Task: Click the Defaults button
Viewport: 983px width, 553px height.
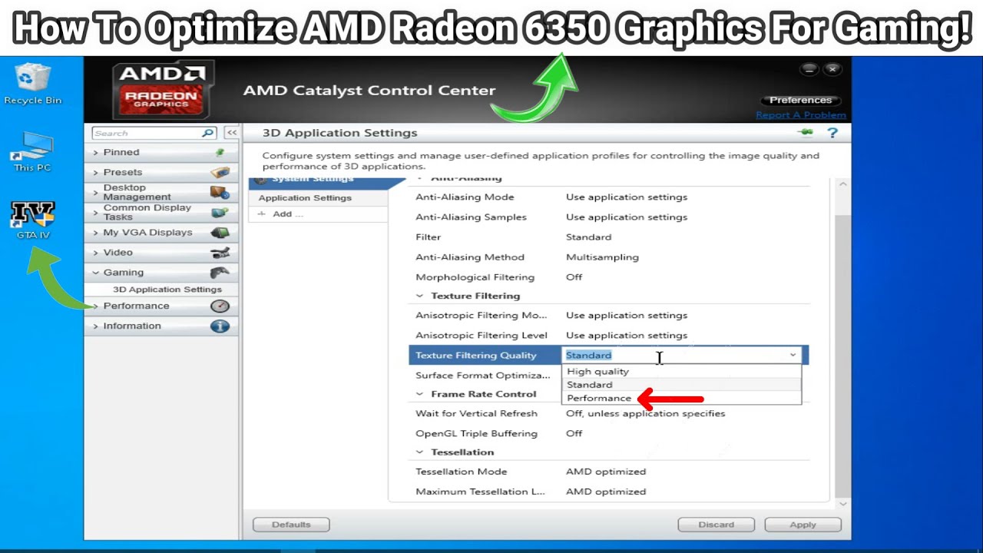Action: [x=291, y=525]
